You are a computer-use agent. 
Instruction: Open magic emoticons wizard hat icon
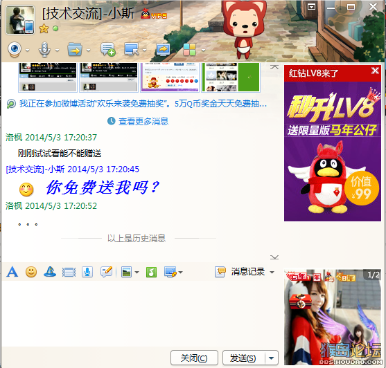click(x=50, y=272)
